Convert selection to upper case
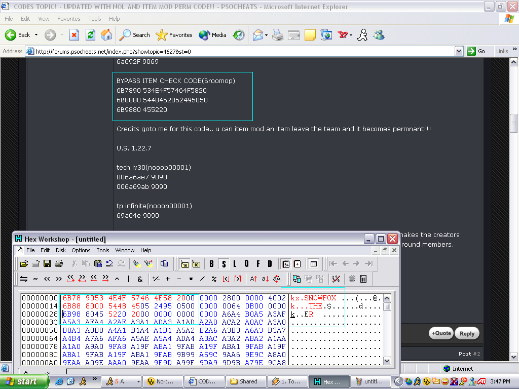The image size is (519, 389). pyautogui.click(x=253, y=279)
